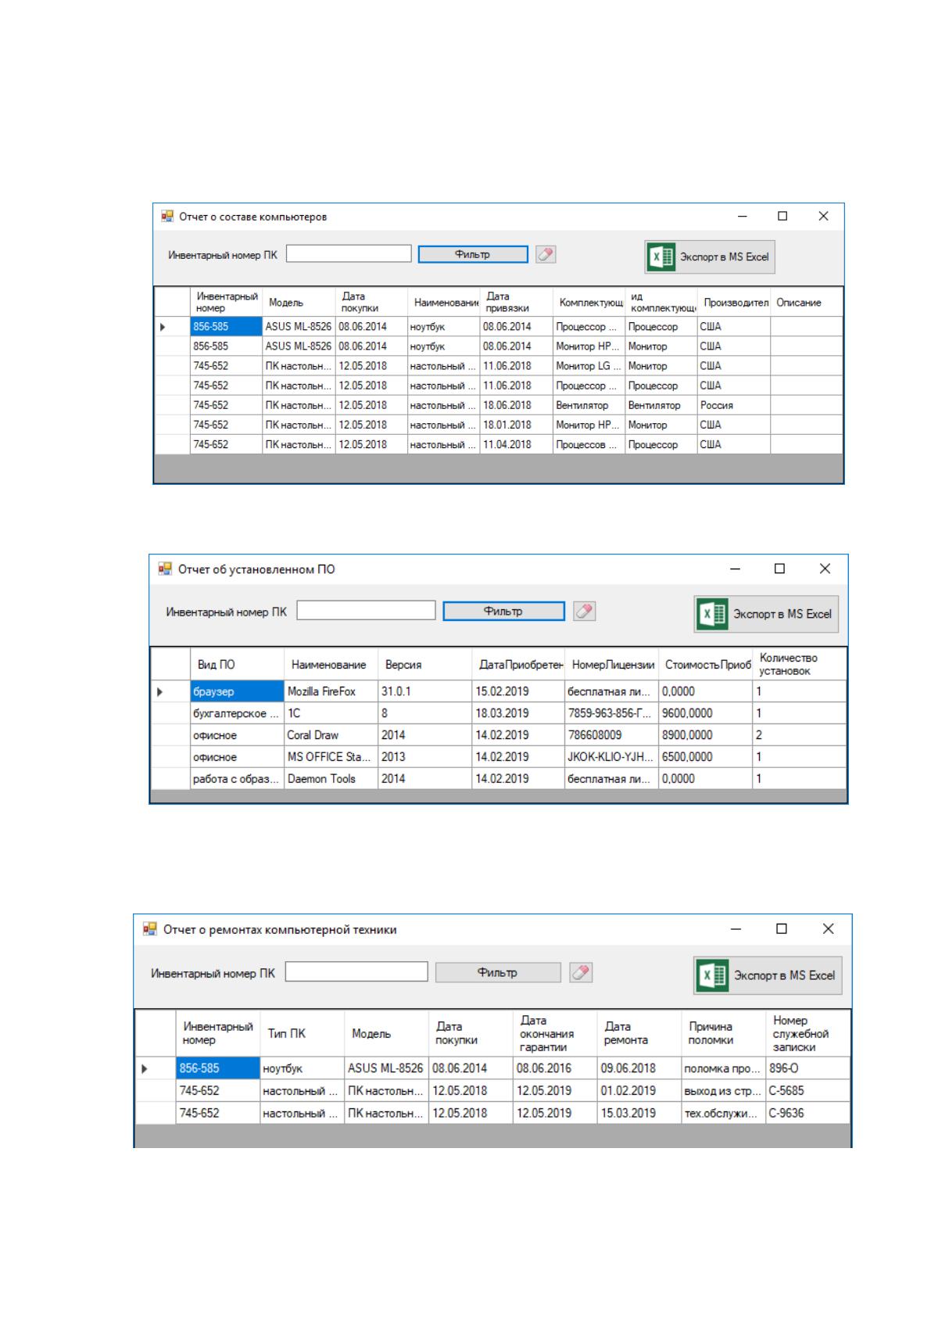Click Фильтр button in computer composition report
The width and height of the screenshot is (931, 1317).
[x=473, y=254]
